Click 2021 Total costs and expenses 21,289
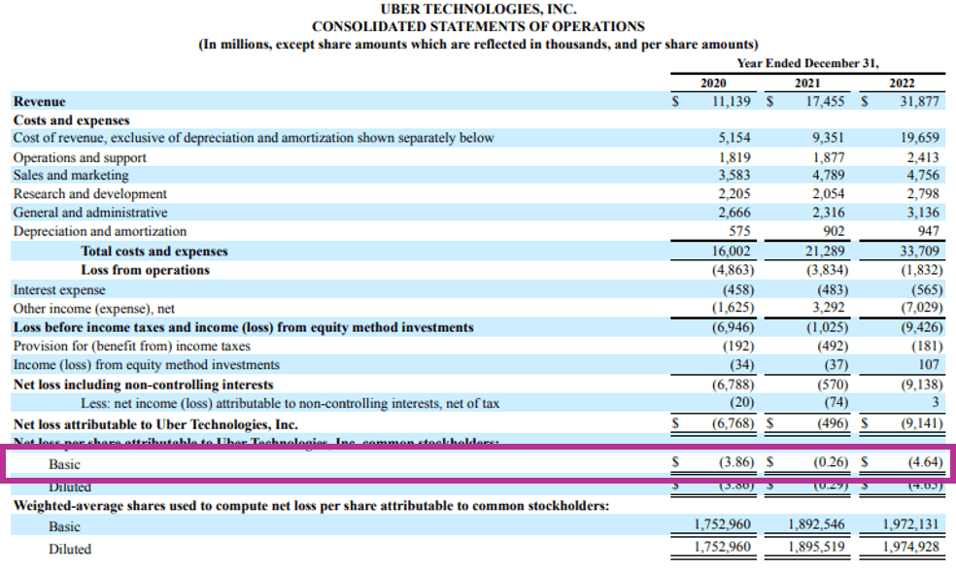The width and height of the screenshot is (956, 570). pos(825,251)
